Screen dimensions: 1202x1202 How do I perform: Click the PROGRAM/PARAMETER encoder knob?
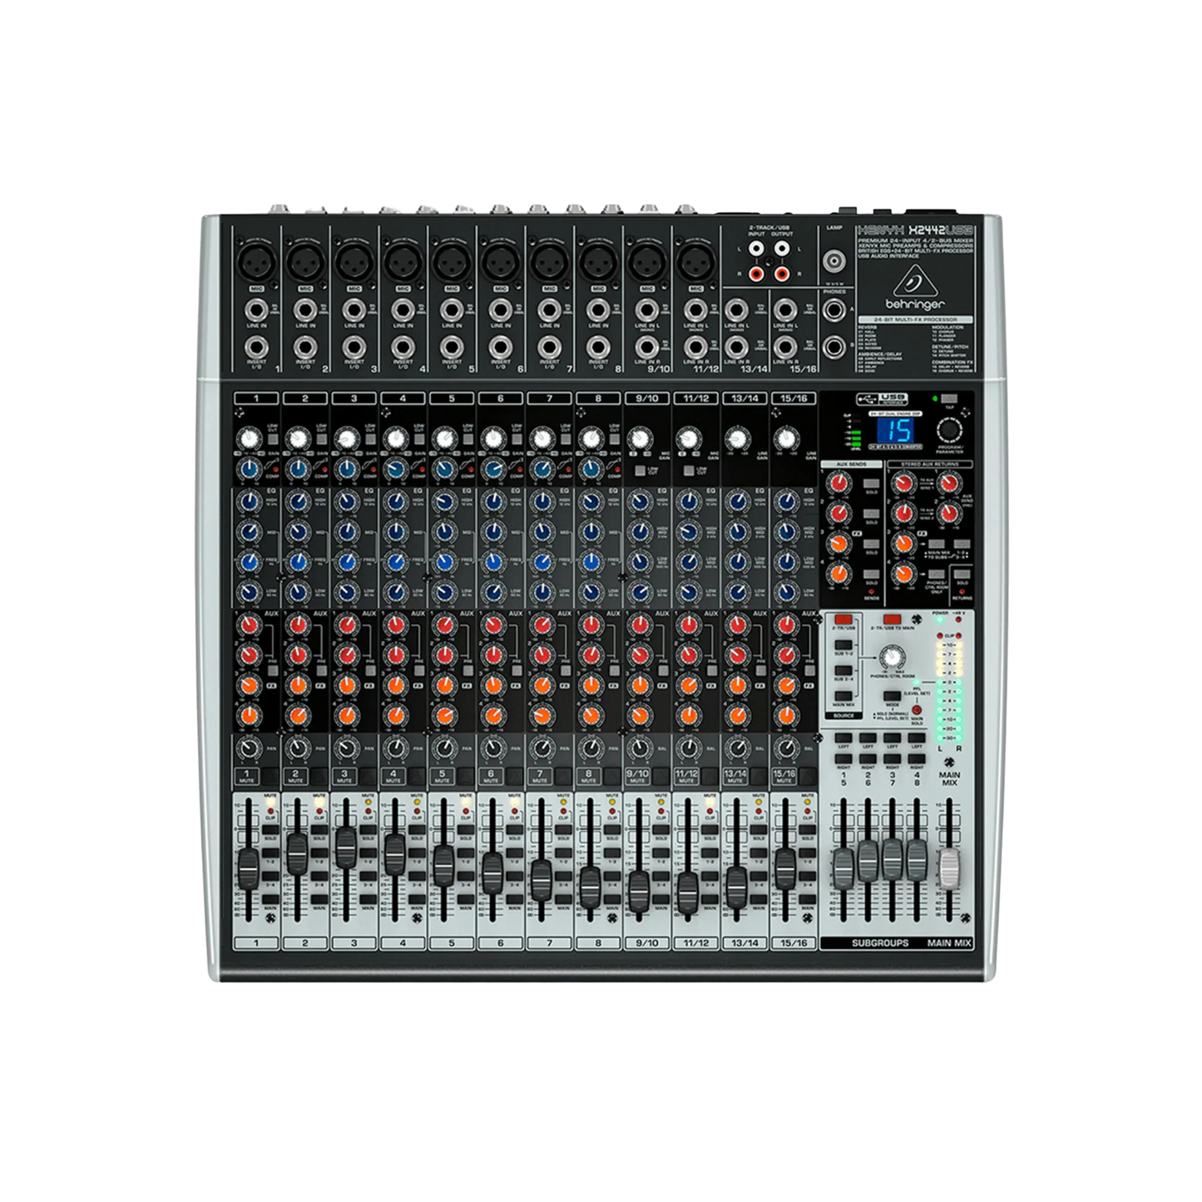[949, 430]
